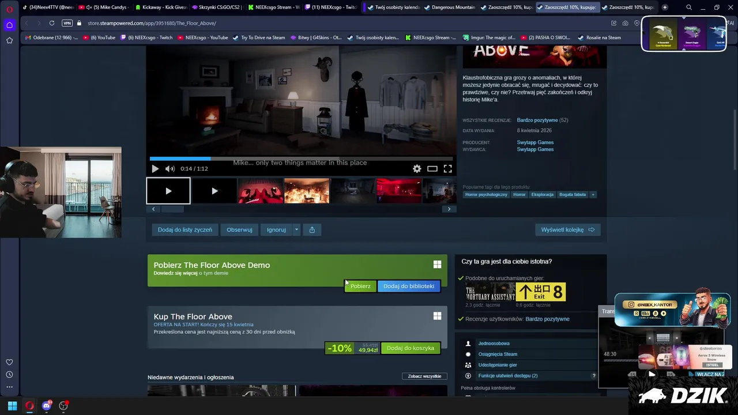Open the Windows Start button

coord(12,406)
